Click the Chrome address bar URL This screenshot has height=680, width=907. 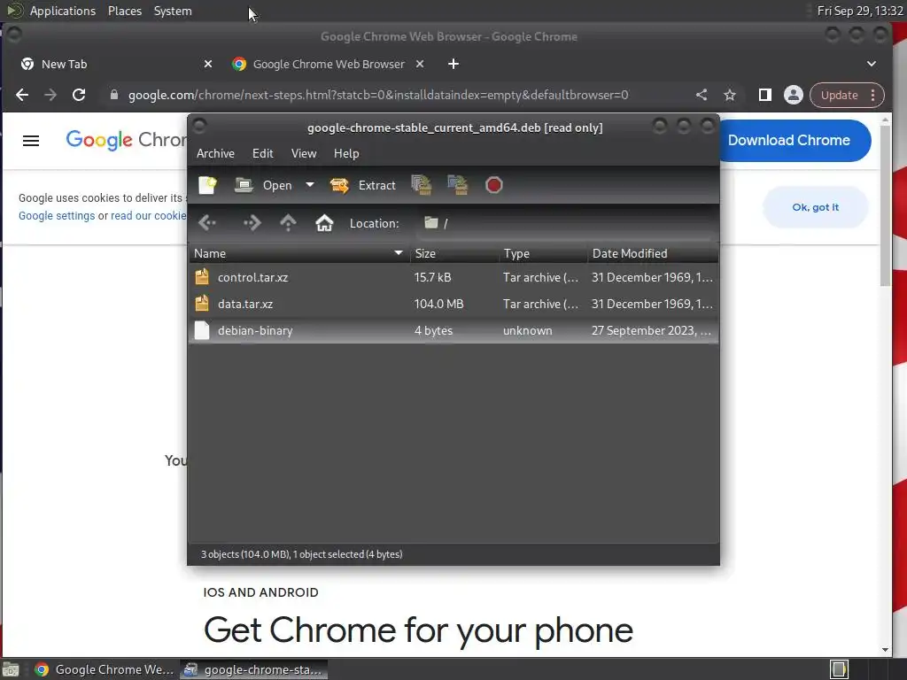(x=377, y=95)
